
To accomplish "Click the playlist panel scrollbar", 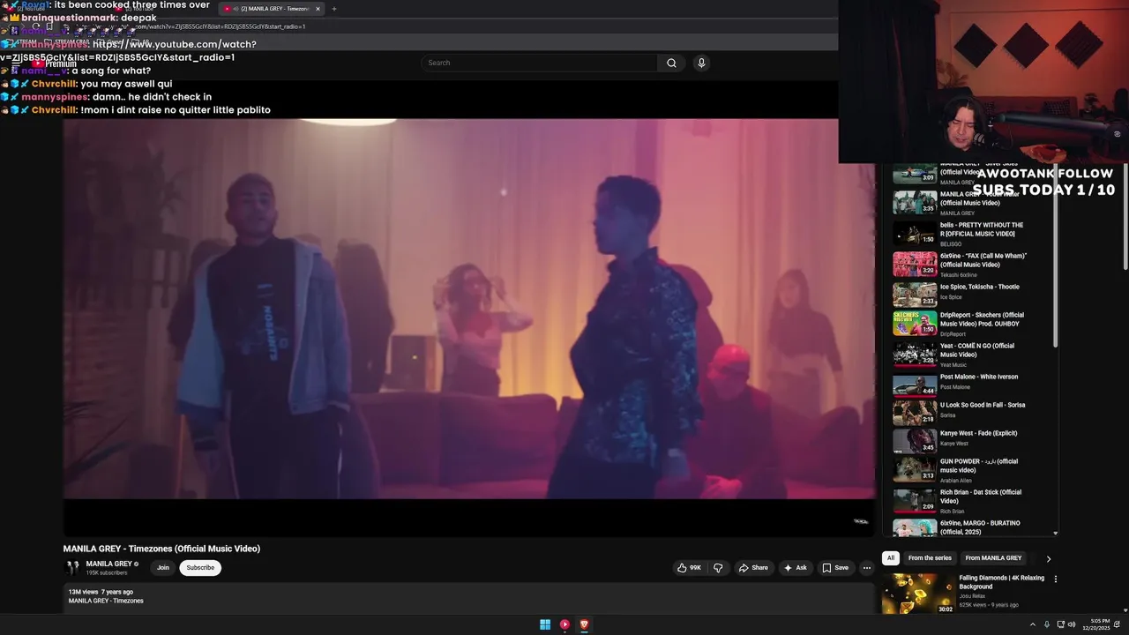I will [x=1056, y=256].
